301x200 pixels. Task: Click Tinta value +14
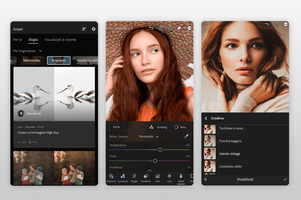click(x=187, y=156)
